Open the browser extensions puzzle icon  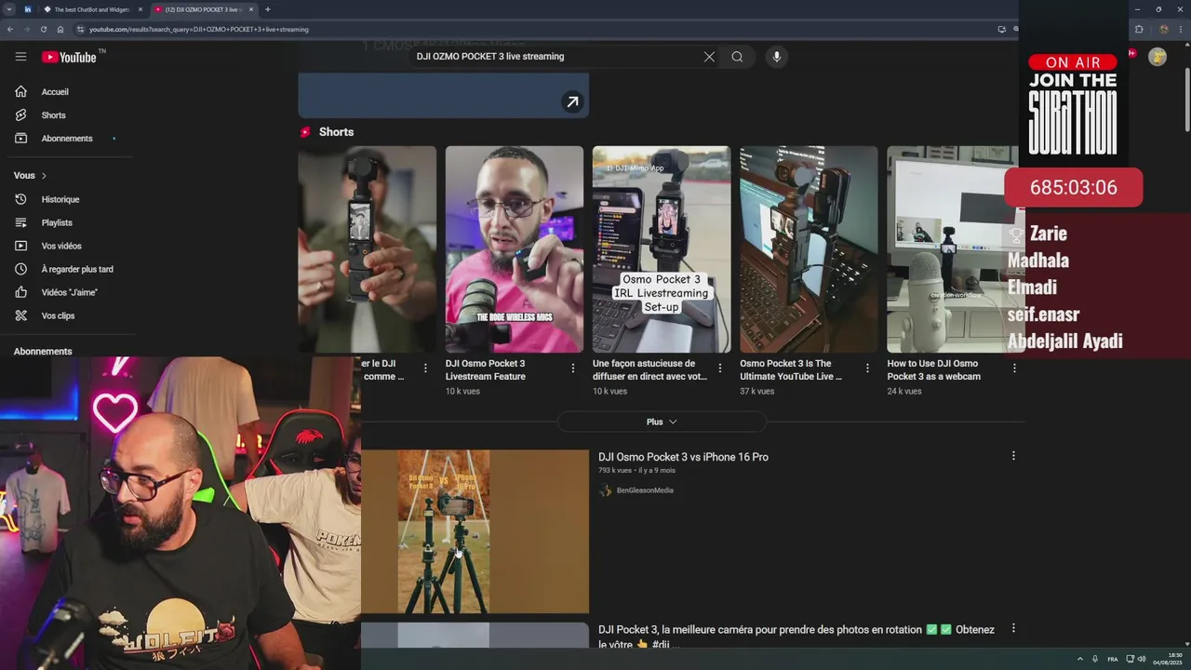tap(1139, 29)
